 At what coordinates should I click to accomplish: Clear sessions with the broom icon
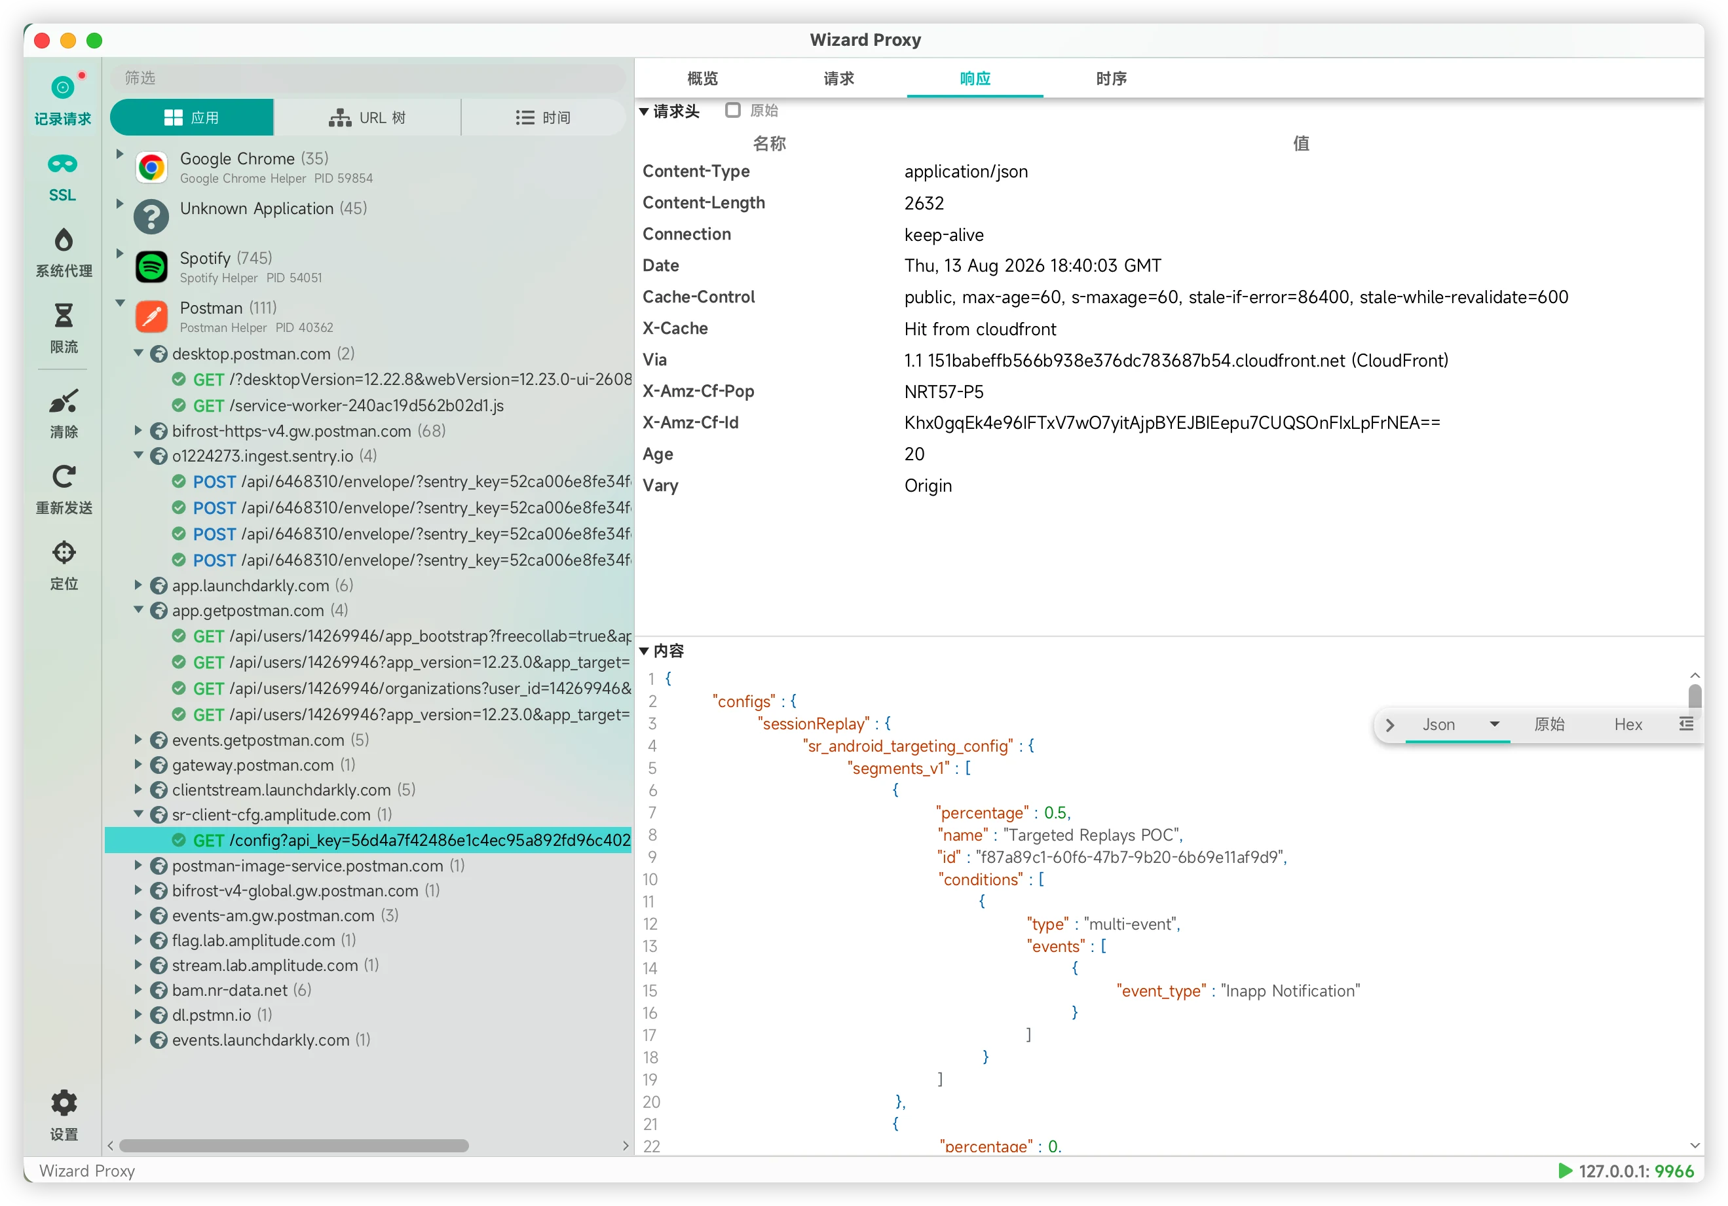click(64, 401)
